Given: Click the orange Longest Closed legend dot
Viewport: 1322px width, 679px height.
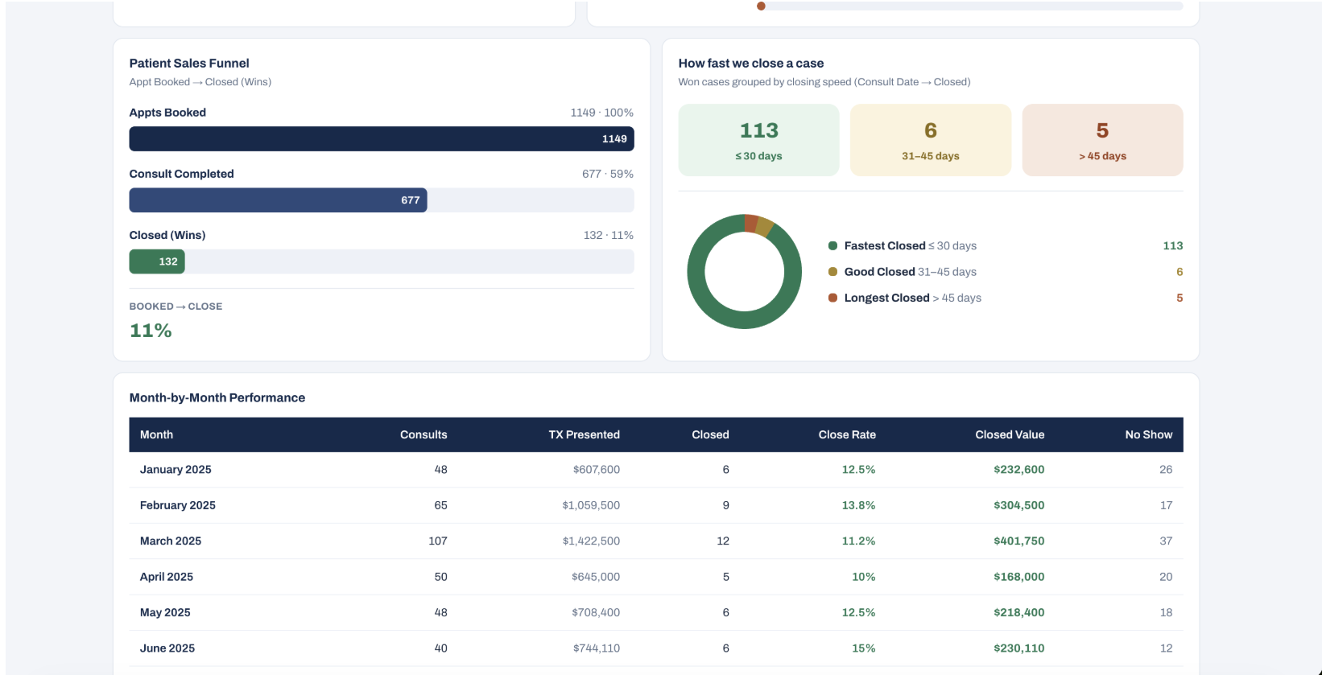Looking at the screenshot, I should 832,298.
